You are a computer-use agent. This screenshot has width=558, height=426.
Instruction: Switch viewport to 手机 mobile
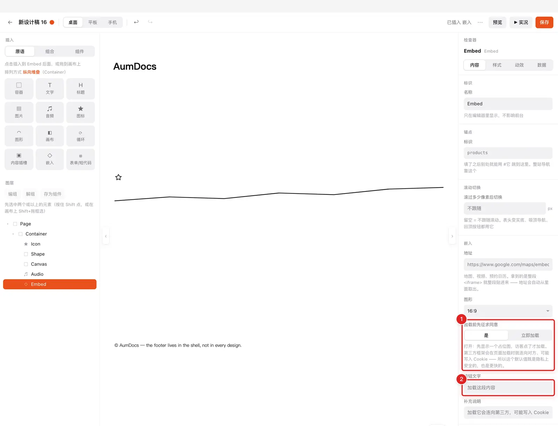click(x=112, y=22)
